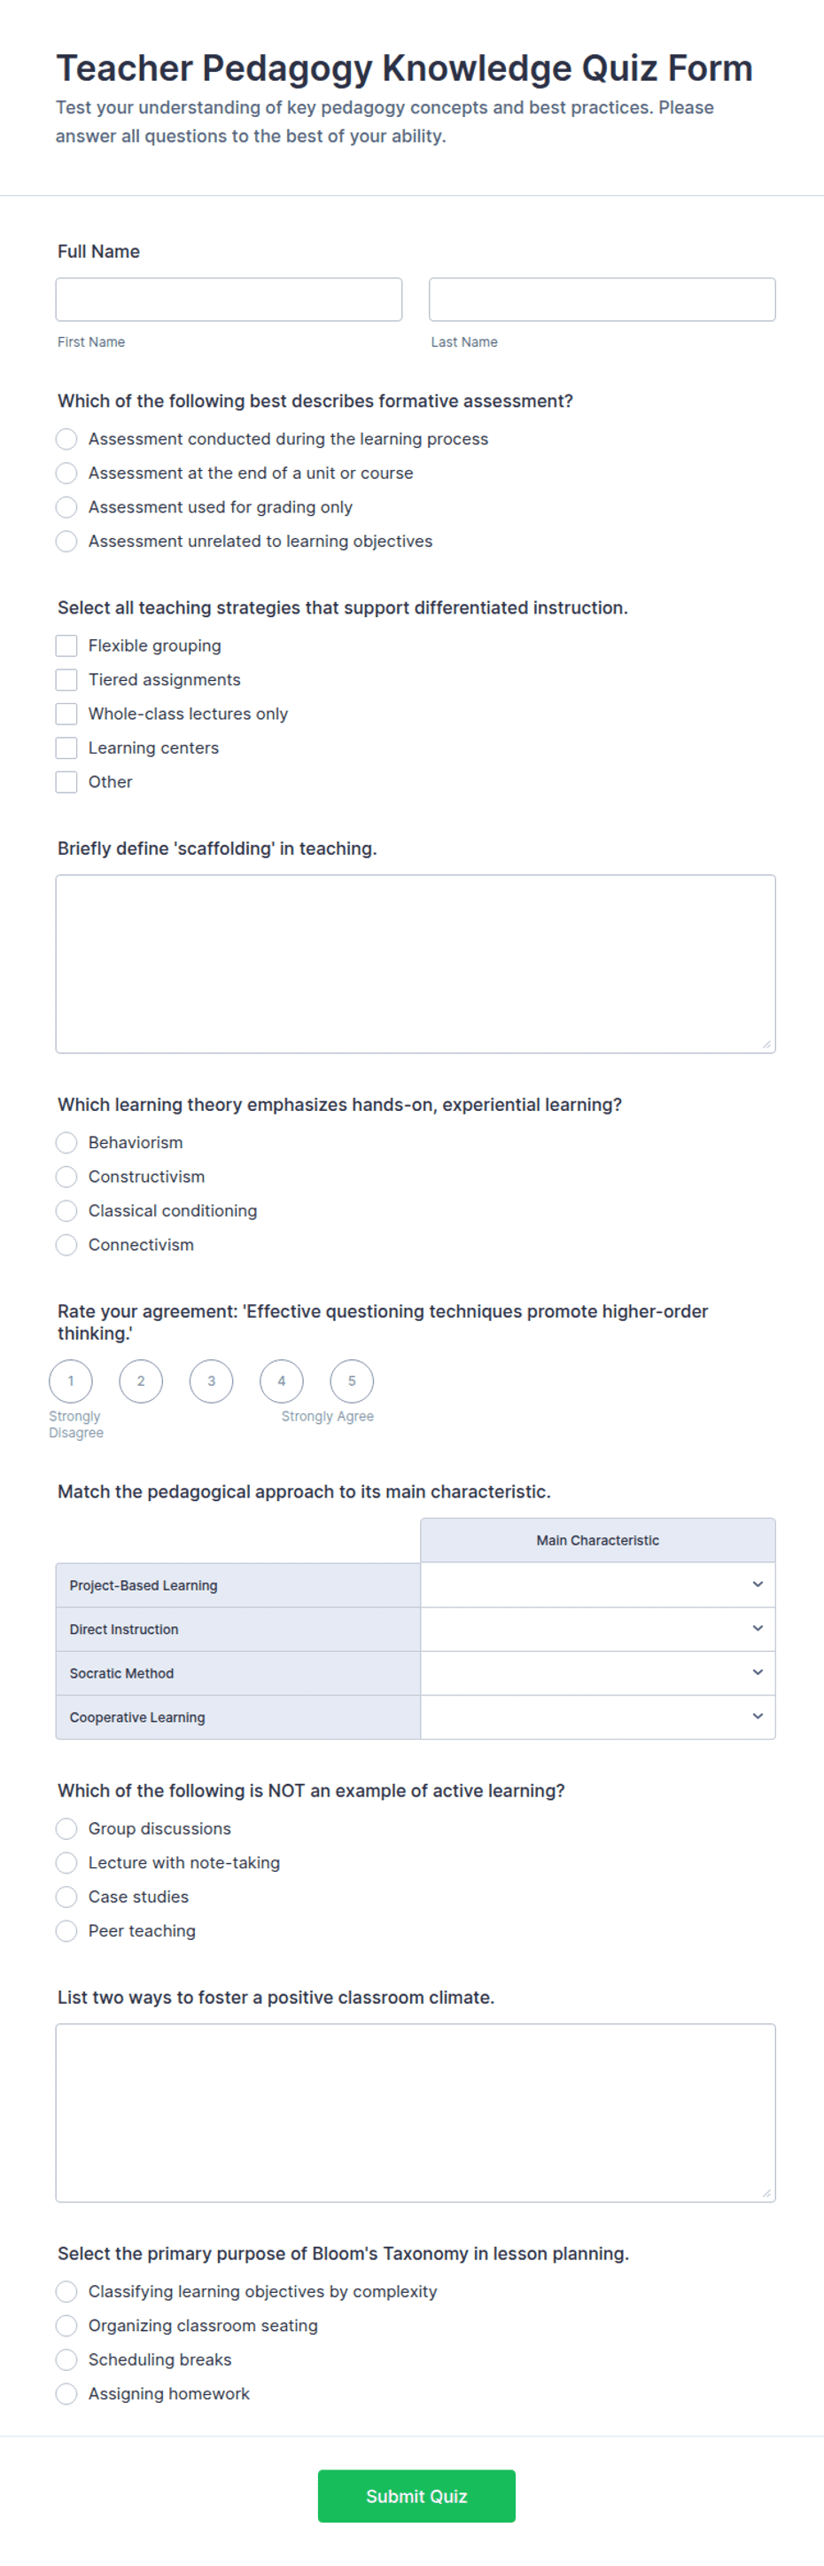Tick the Tiered assignments checkbox
Viewport: 824px width, 2566px height.
click(x=66, y=679)
